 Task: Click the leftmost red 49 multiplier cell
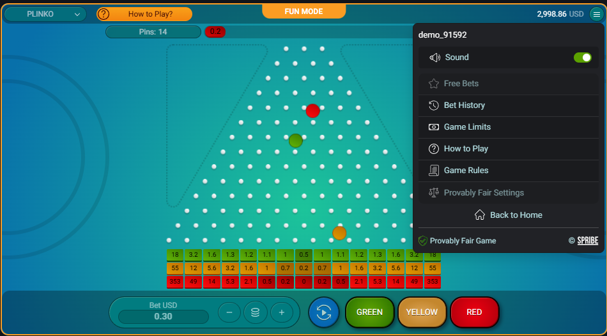193,282
